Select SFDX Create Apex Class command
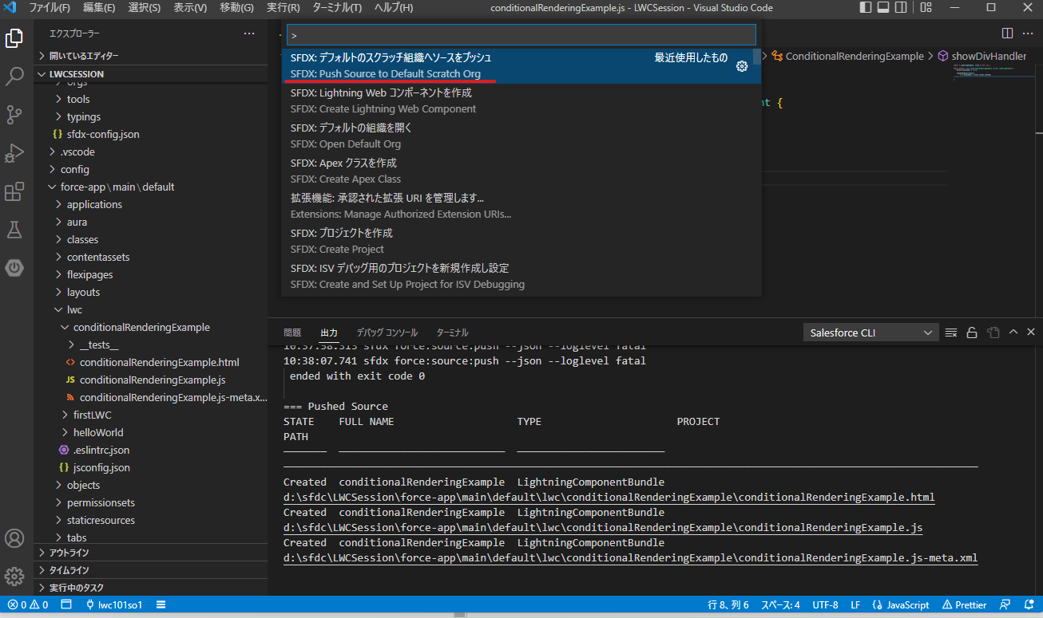 pyautogui.click(x=521, y=171)
